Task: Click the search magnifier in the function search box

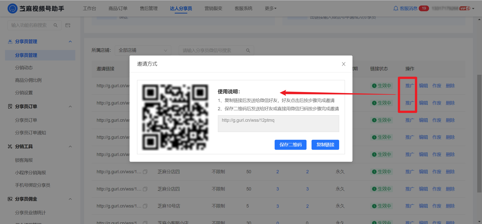Action: (x=55, y=25)
